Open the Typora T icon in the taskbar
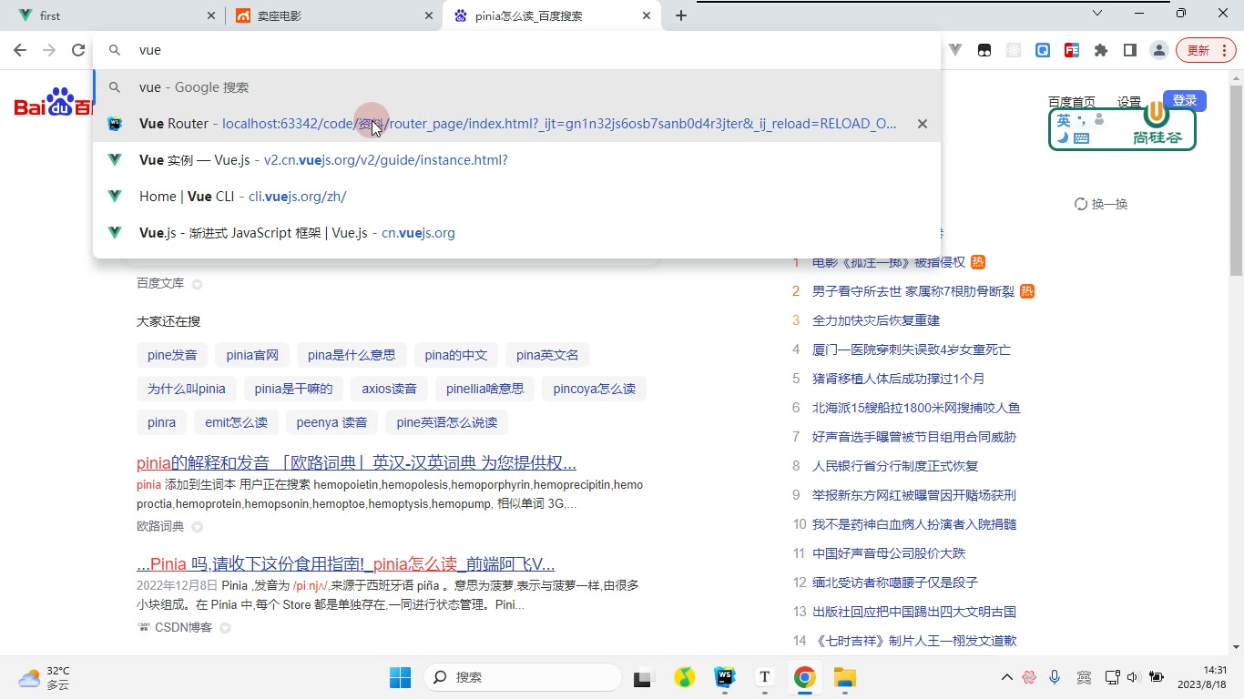This screenshot has height=699, width=1244. (765, 677)
